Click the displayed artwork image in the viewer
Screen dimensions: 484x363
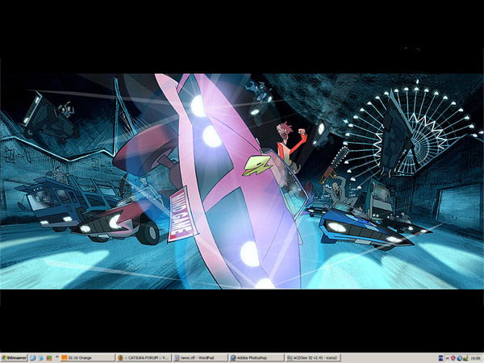[x=242, y=181]
